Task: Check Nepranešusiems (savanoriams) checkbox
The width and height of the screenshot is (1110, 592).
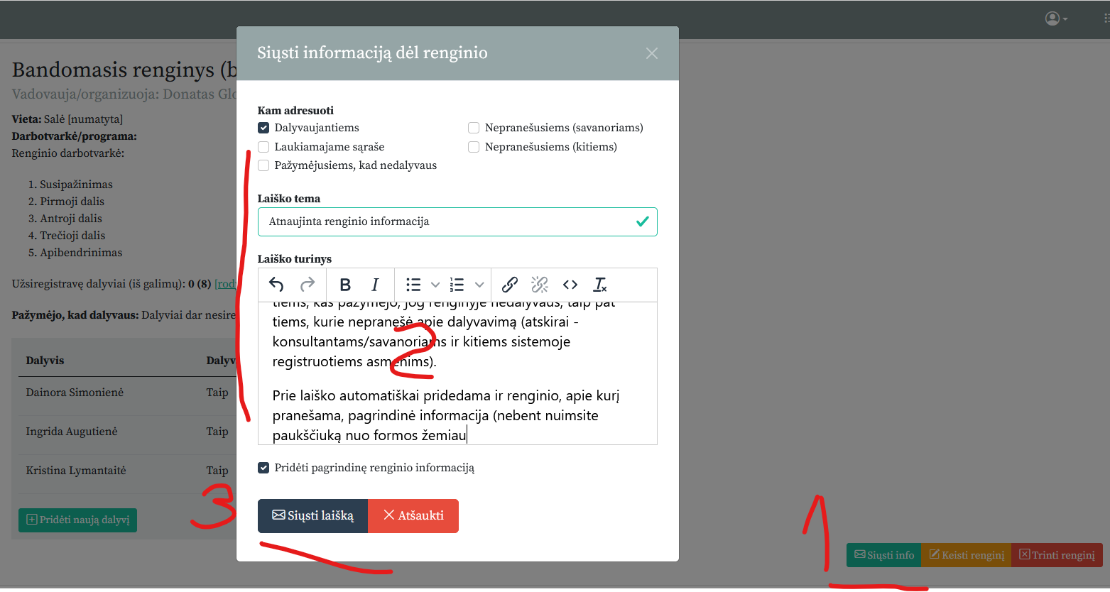Action: tap(474, 128)
